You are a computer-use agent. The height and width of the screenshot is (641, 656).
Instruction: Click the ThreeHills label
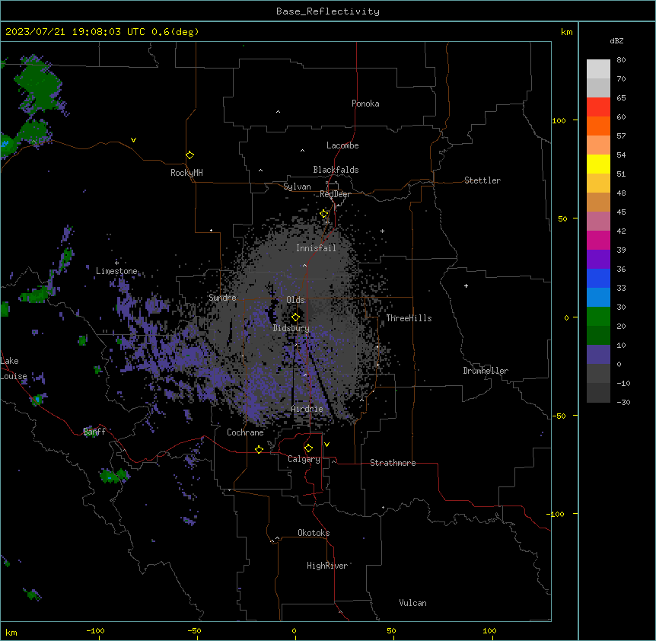tap(409, 318)
